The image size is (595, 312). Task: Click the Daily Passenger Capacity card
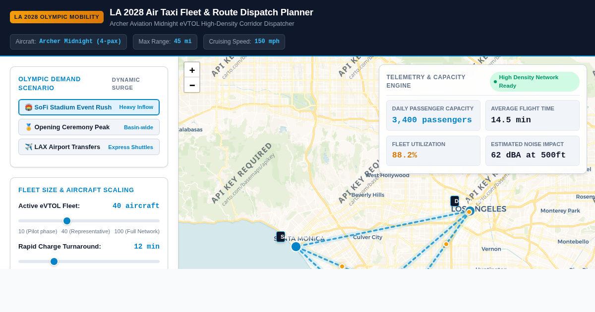[x=433, y=115]
